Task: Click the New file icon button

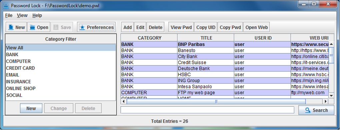Action: (16, 27)
